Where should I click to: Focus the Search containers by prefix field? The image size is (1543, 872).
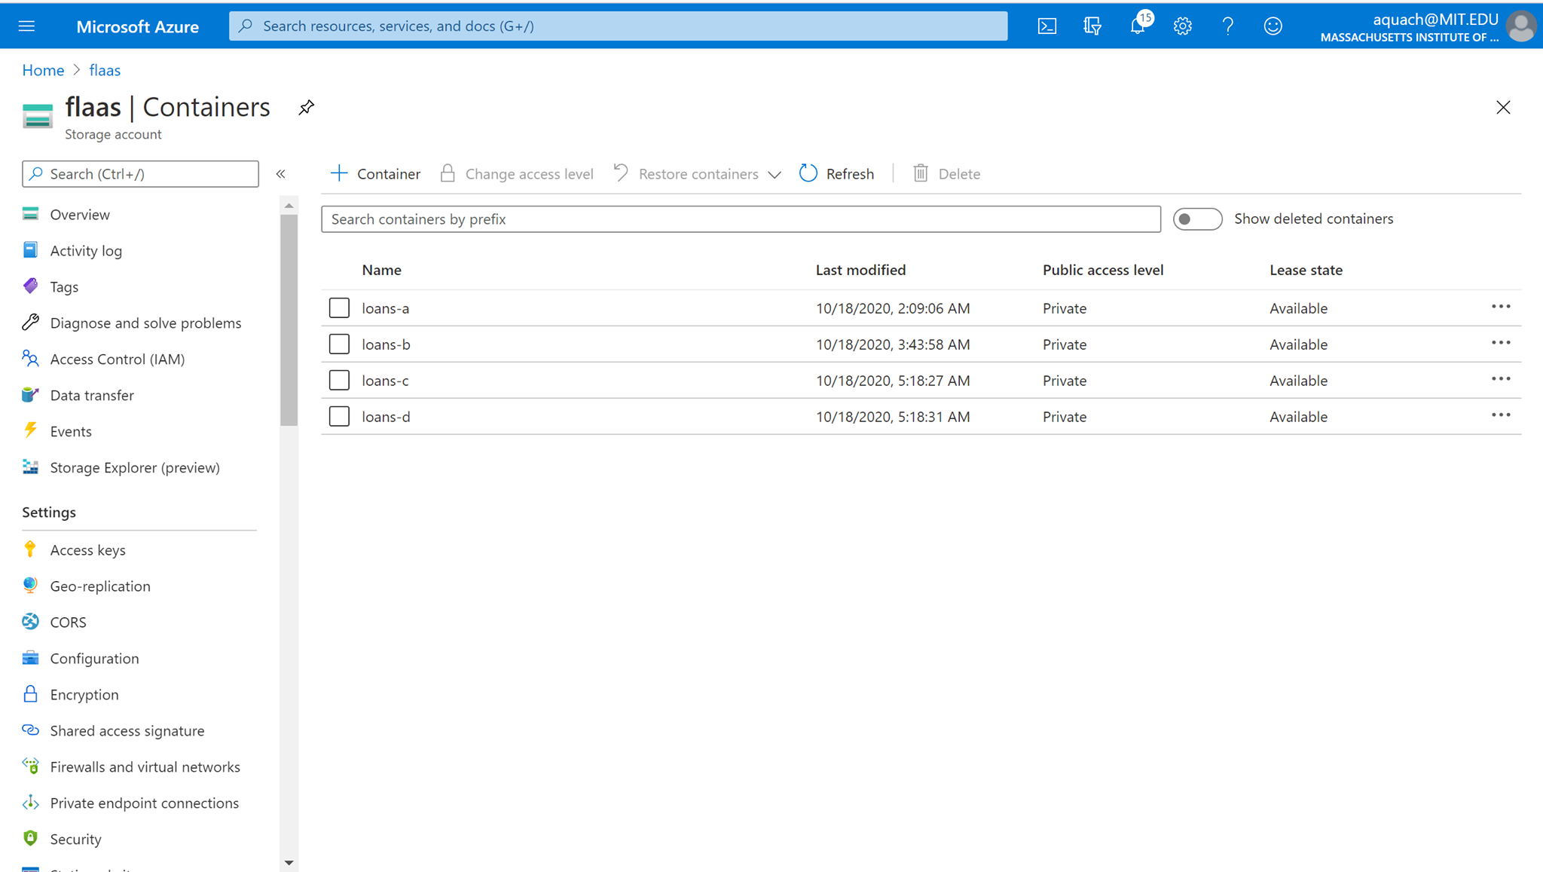(x=740, y=219)
